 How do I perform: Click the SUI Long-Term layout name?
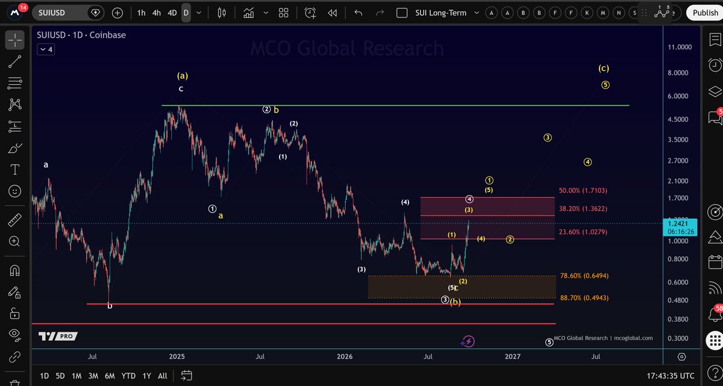(442, 13)
